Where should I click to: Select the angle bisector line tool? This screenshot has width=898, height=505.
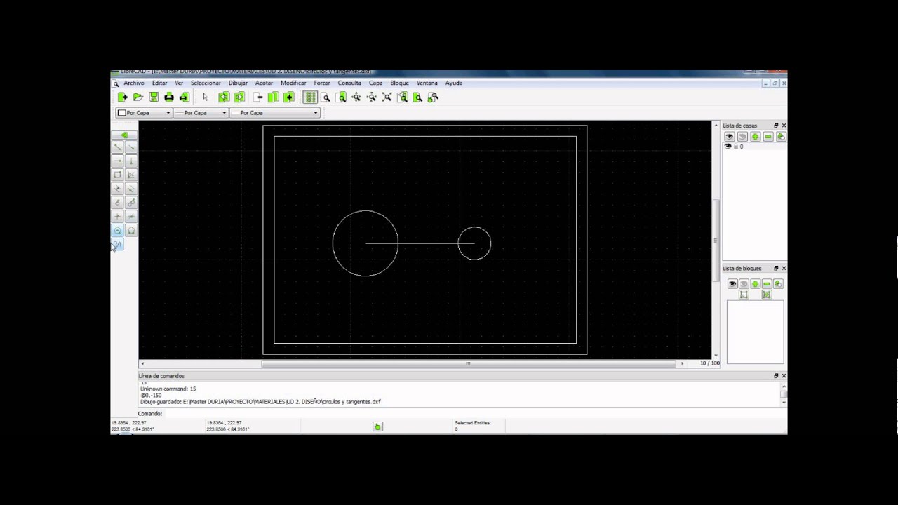pos(131,175)
